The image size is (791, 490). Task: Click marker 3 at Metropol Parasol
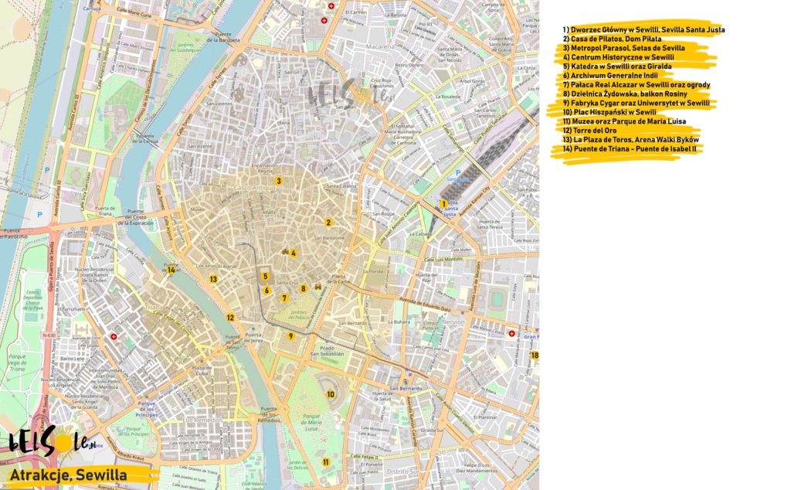(x=279, y=181)
